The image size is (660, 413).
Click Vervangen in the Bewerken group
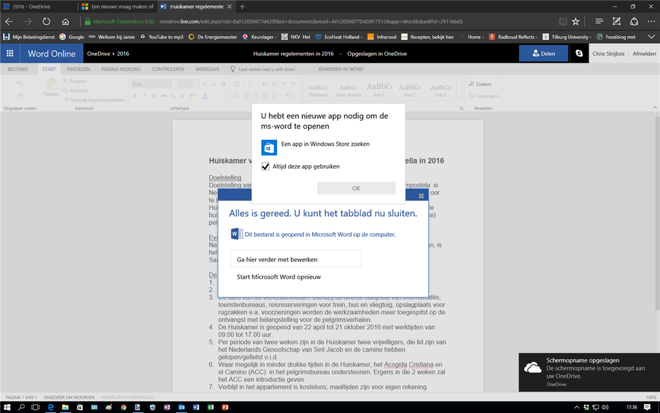click(x=483, y=96)
